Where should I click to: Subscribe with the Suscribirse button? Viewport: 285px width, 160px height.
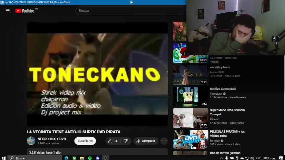tap(85, 141)
